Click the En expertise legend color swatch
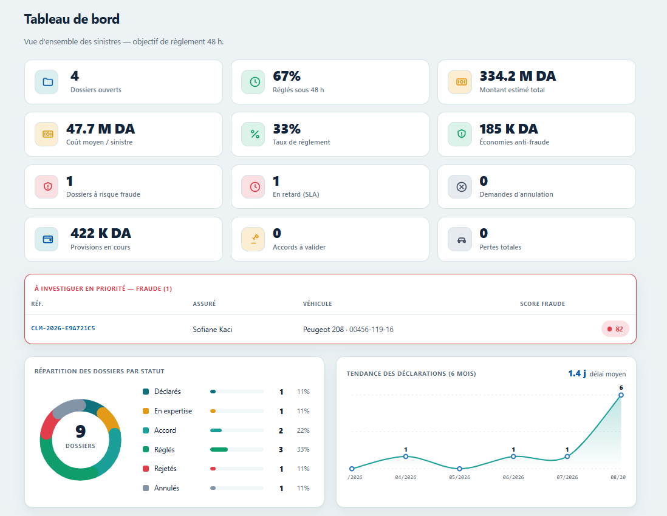Viewport: 667px width, 516px height. point(146,411)
